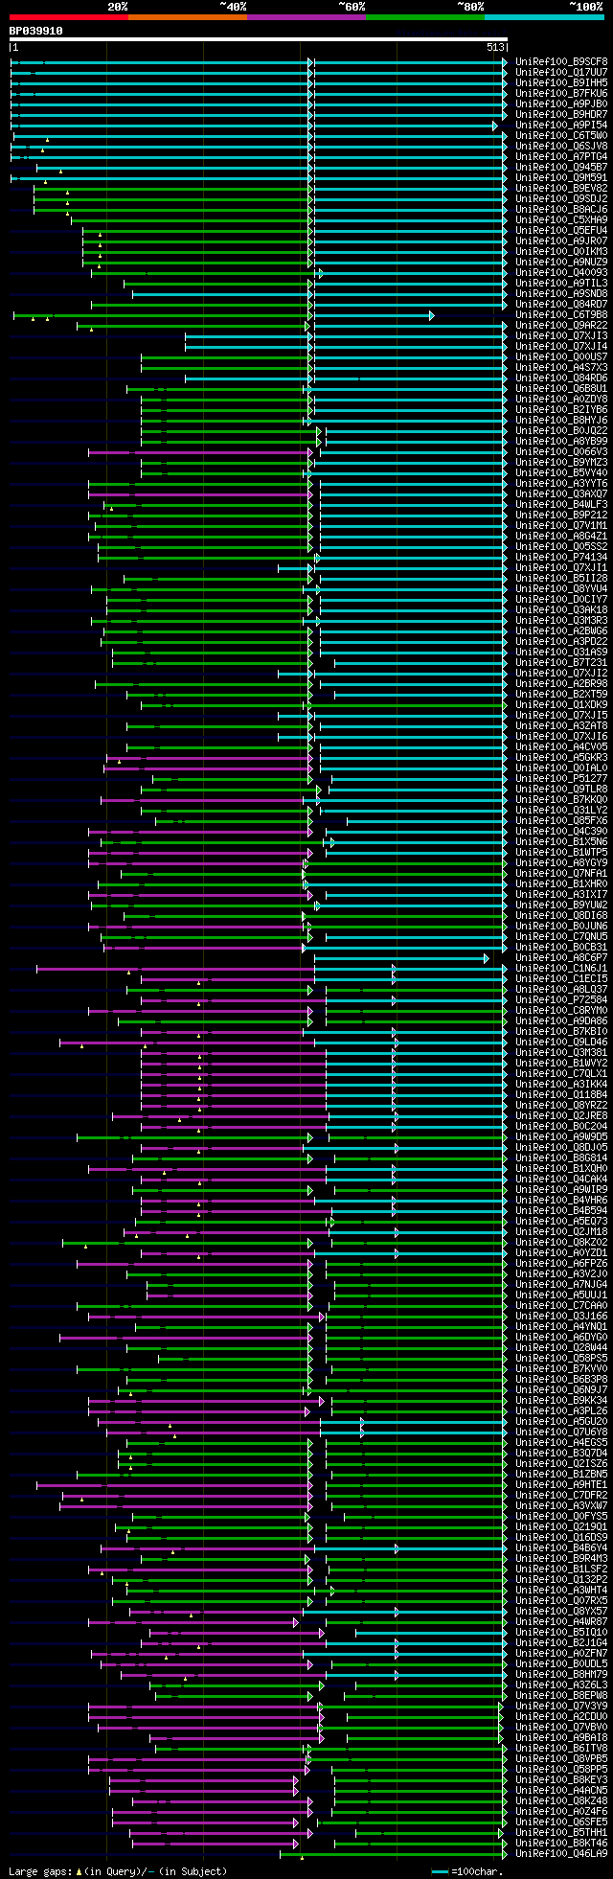Click the red 20% identity legend bar
The width and height of the screenshot is (613, 1879).
69,17
